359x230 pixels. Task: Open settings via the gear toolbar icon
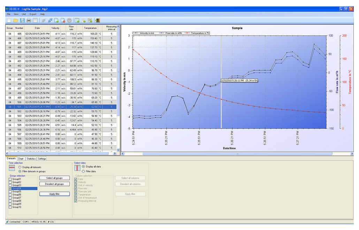pyautogui.click(x=69, y=21)
